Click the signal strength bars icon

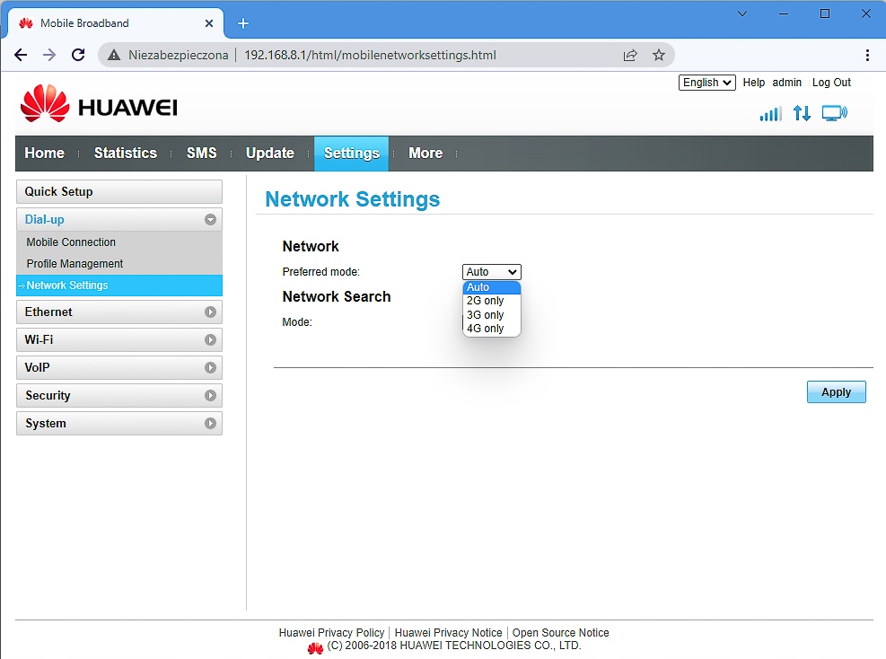coord(769,113)
